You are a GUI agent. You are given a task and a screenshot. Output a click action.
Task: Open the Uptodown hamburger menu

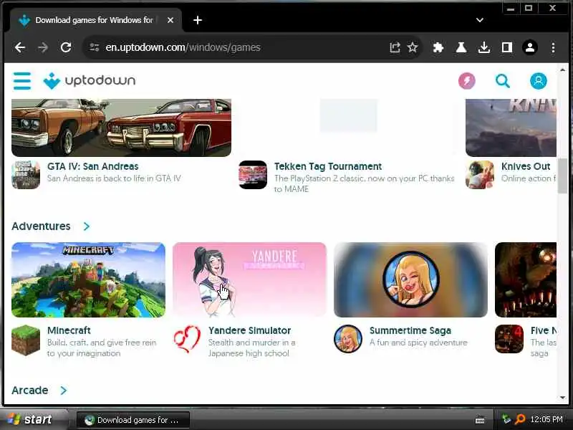(22, 81)
